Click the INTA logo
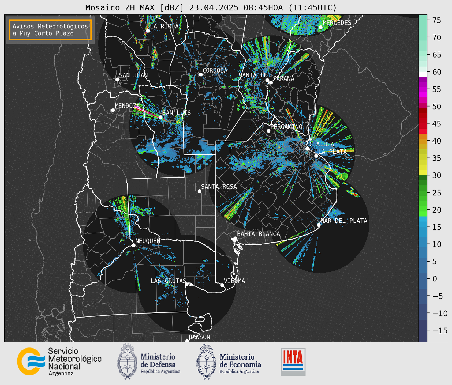Image resolution: width=452 pixels, height=385 pixels. (293, 362)
